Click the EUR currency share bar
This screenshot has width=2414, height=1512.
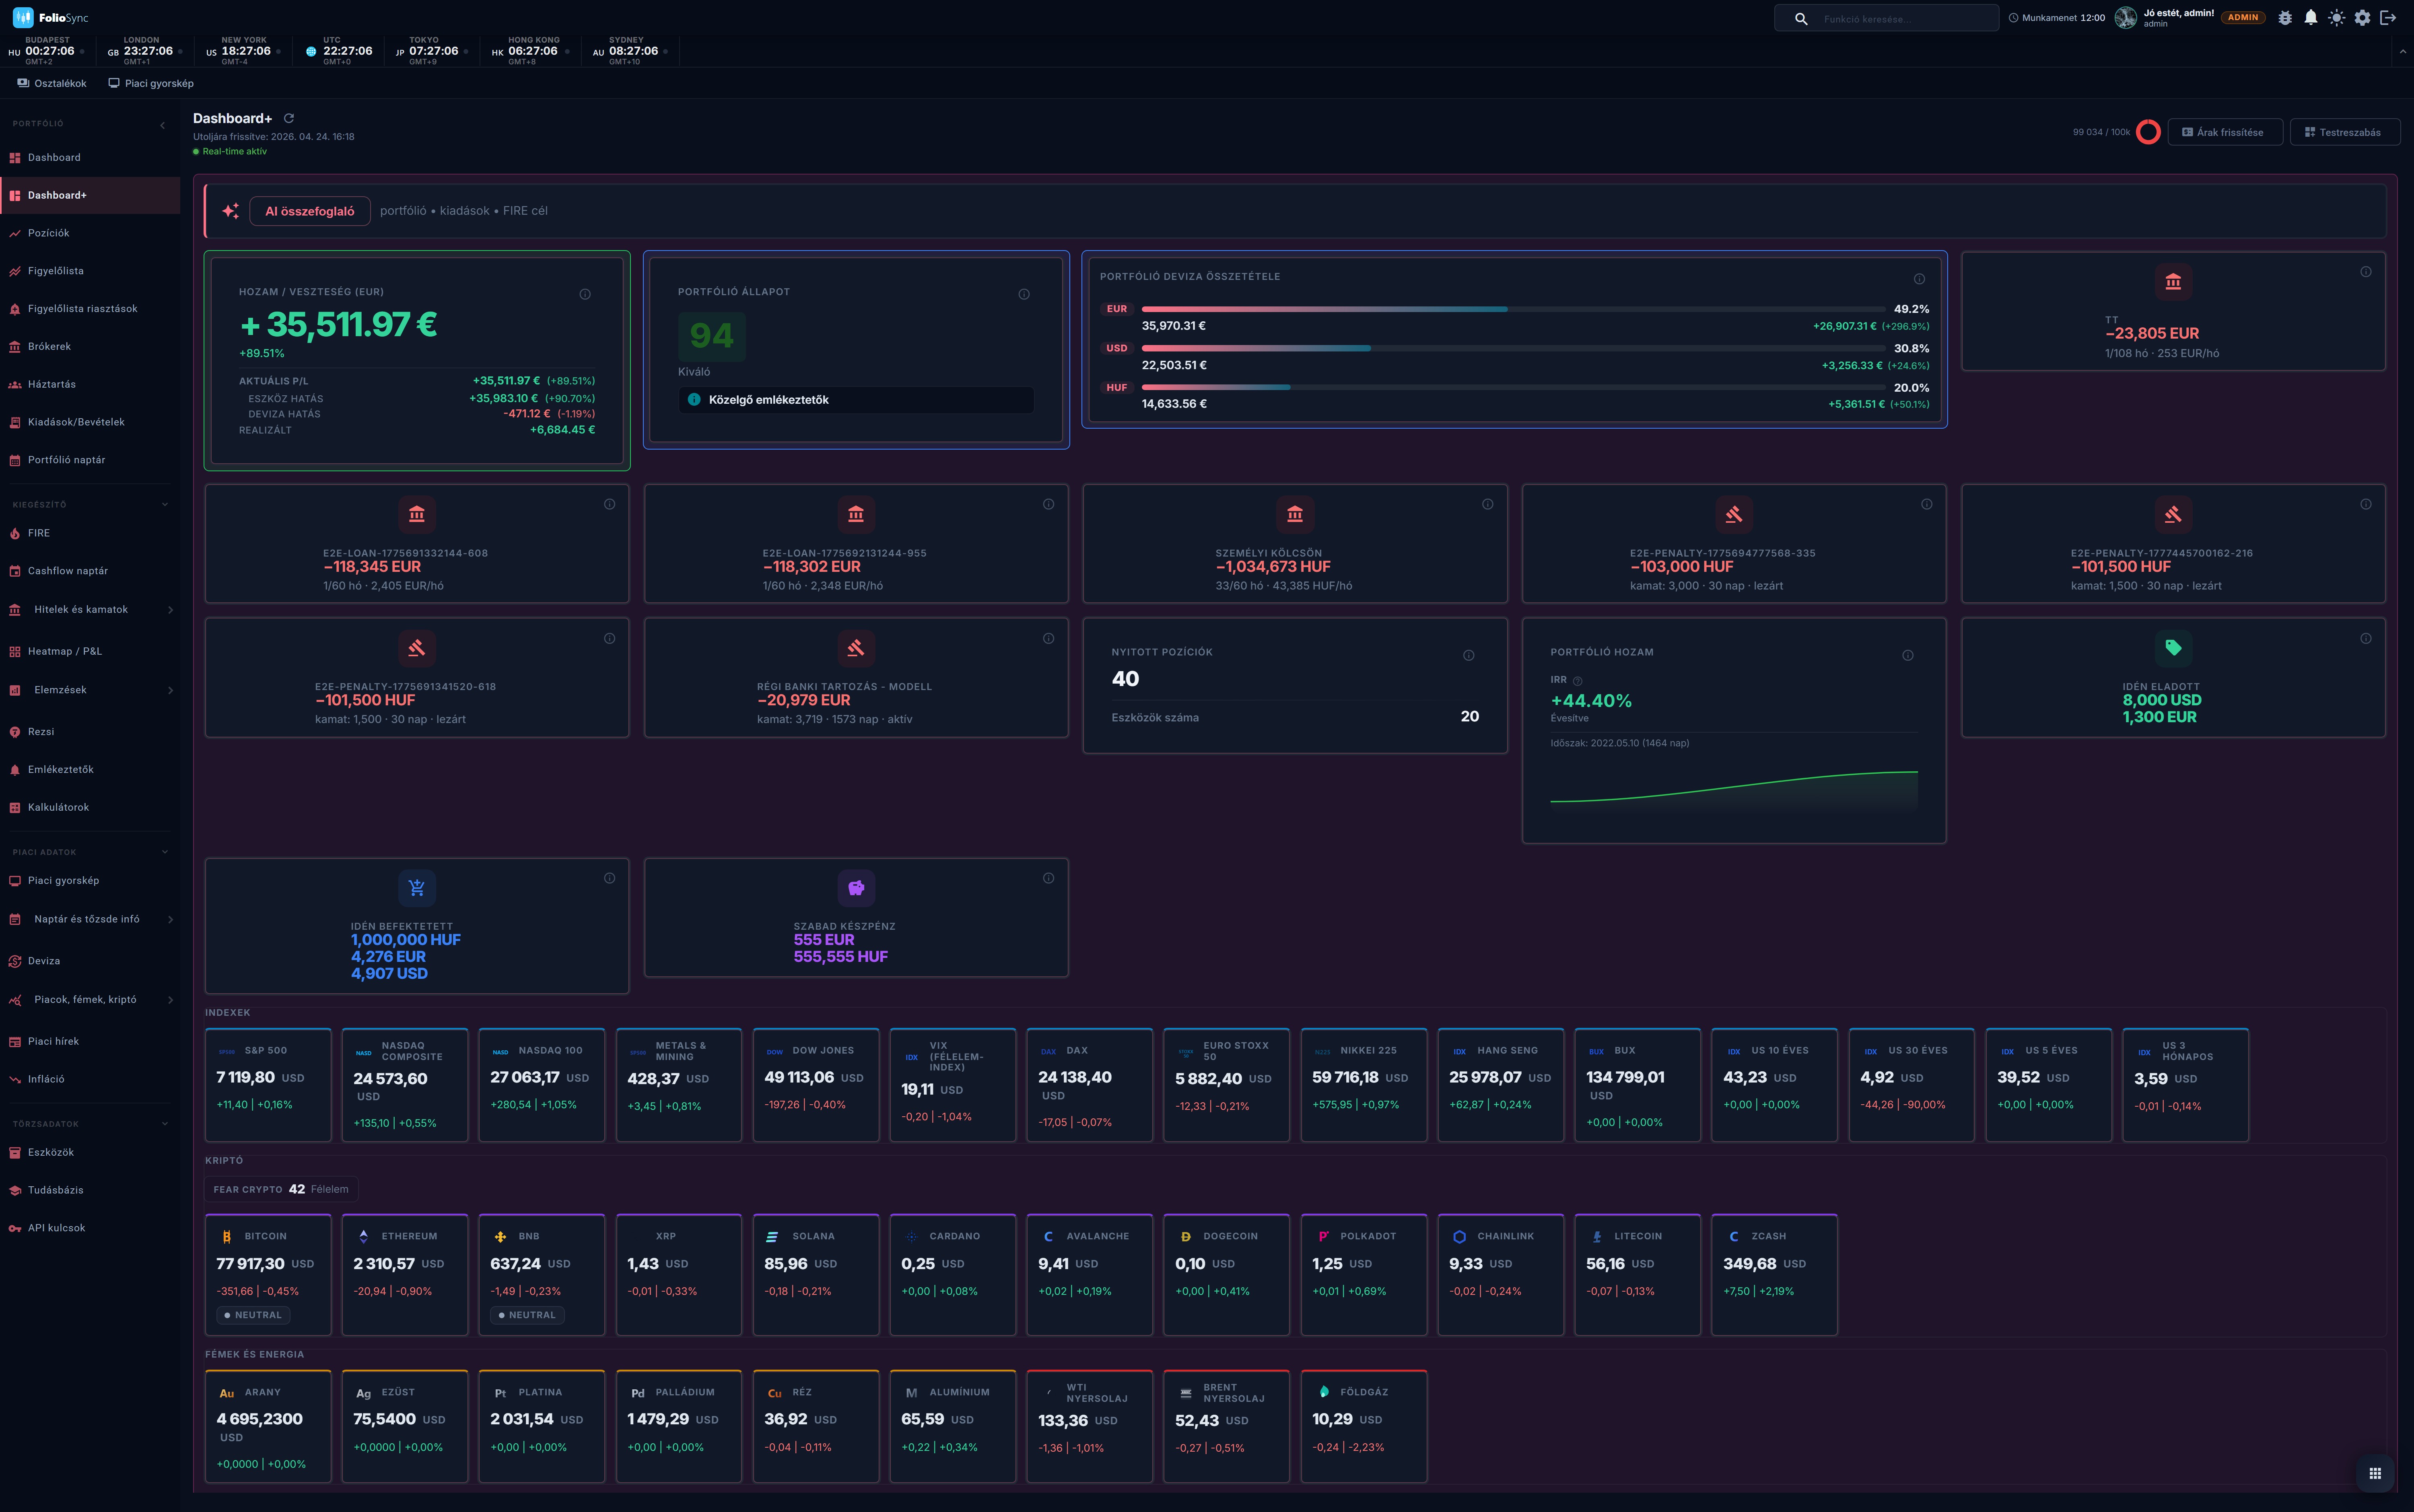pyautogui.click(x=1513, y=309)
